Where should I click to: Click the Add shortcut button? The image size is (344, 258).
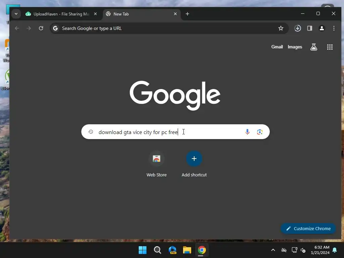[x=194, y=164]
